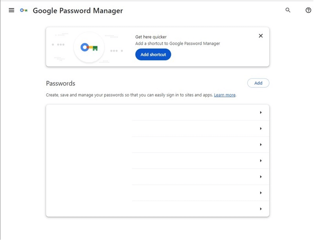
Task: Click the arrow icon on the first password row
Action: point(261,112)
